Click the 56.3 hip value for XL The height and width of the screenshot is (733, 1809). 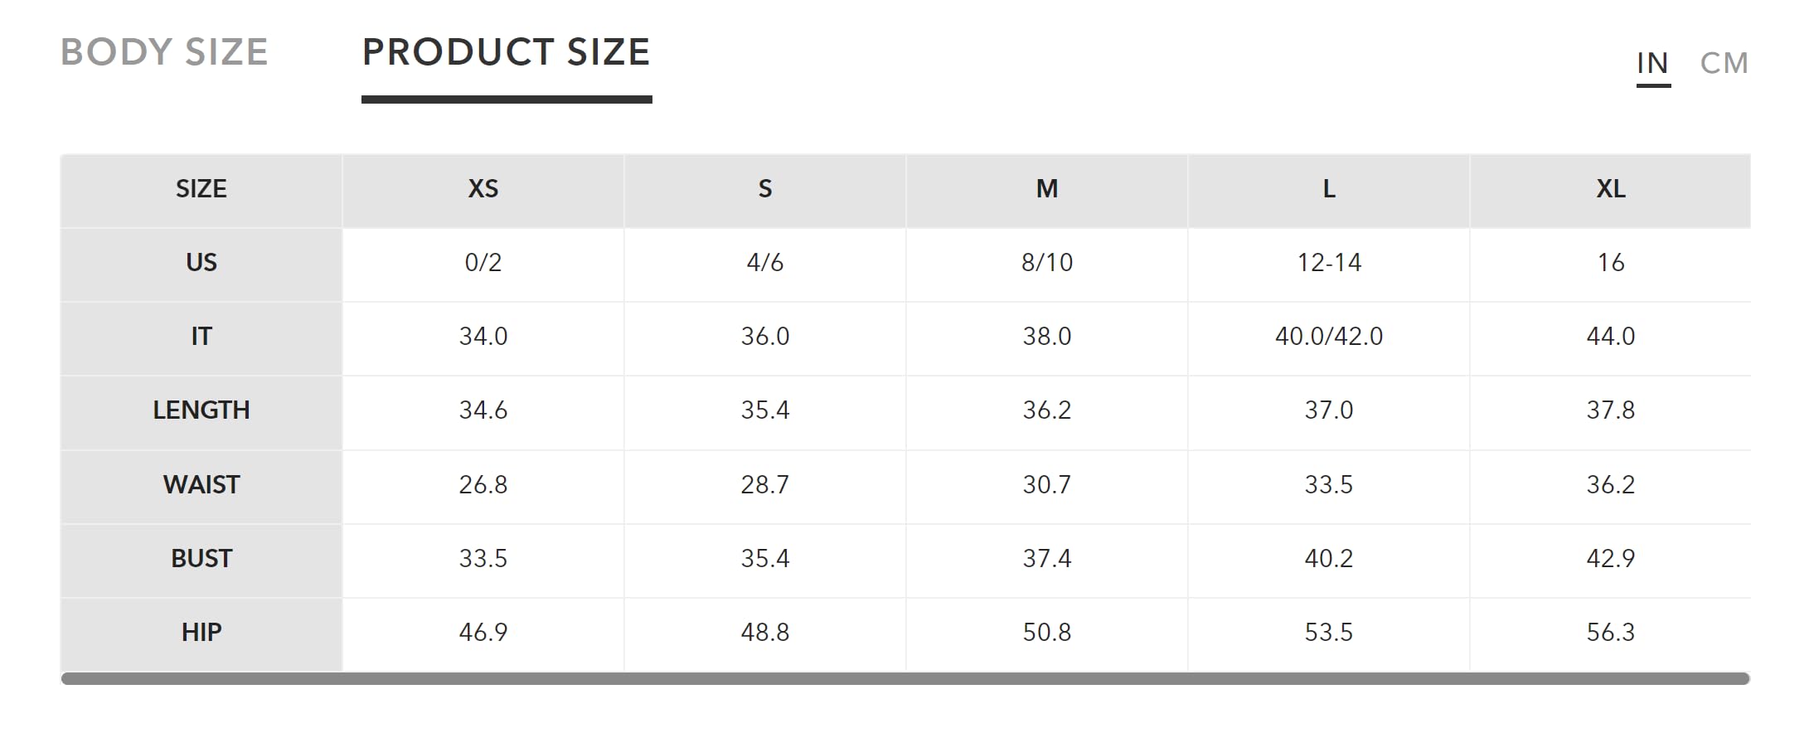[x=1611, y=634]
